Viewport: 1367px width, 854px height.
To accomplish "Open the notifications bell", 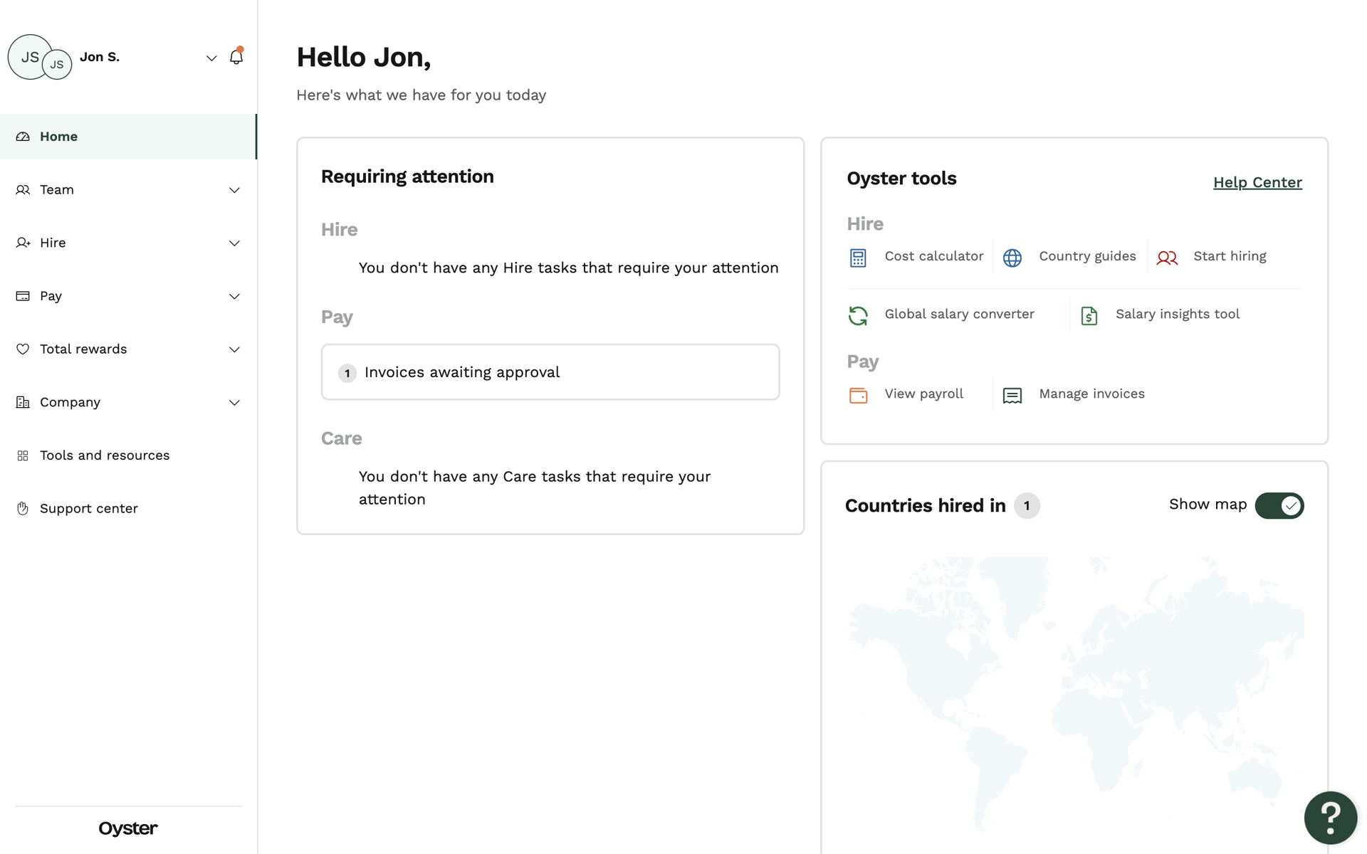I will point(236,57).
